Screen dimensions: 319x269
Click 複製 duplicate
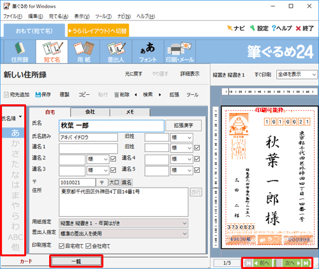(64, 95)
